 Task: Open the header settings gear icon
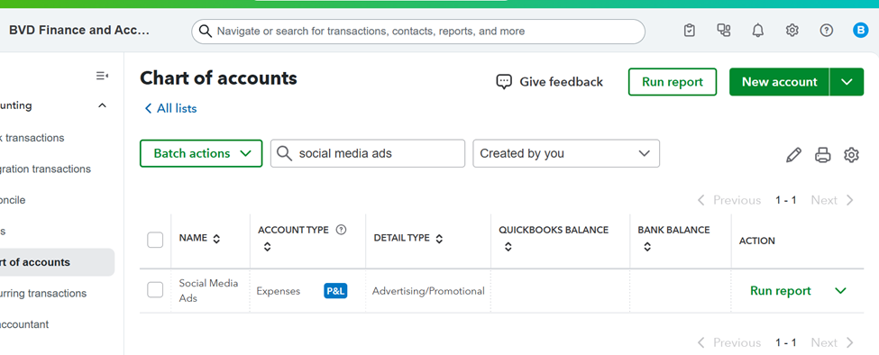pyautogui.click(x=792, y=31)
